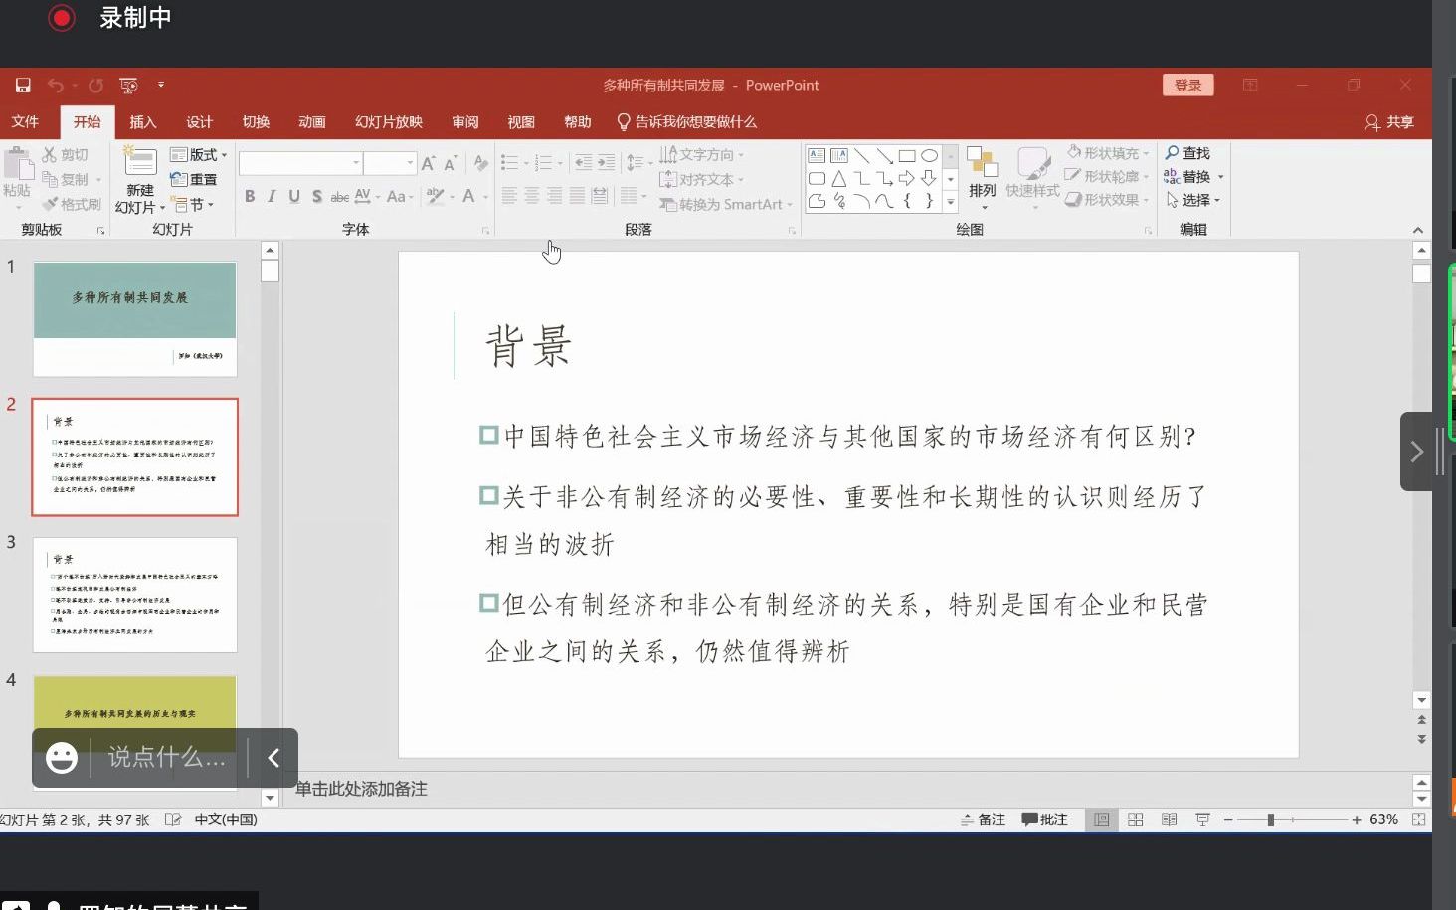Click the 新建幻灯片 new slide icon

pos(140,161)
